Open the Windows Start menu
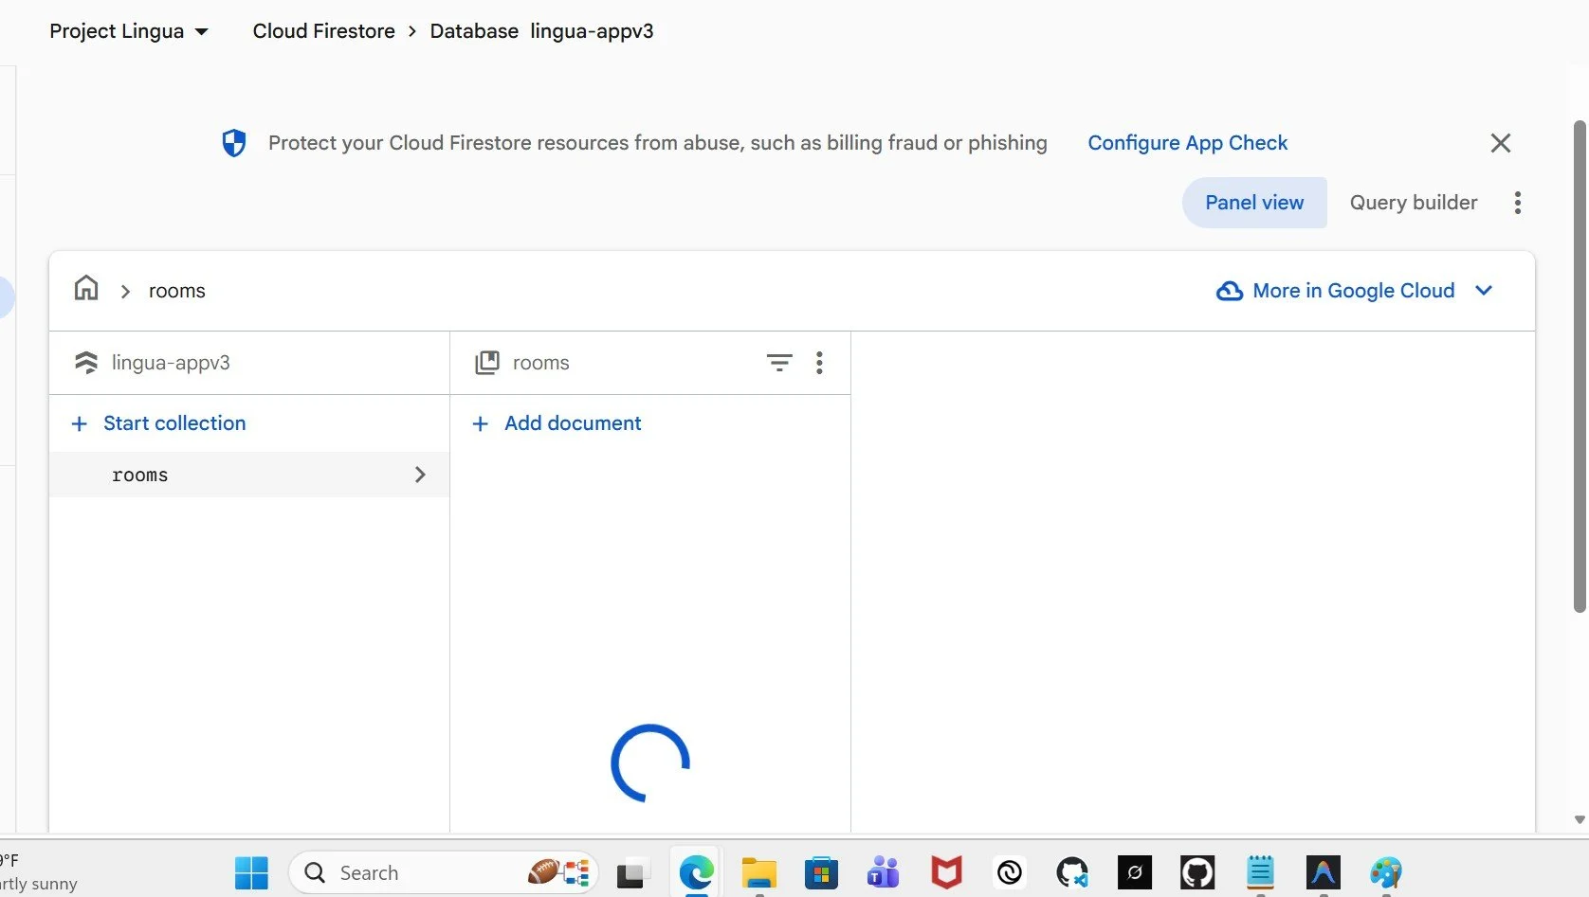This screenshot has width=1589, height=897. tap(251, 872)
